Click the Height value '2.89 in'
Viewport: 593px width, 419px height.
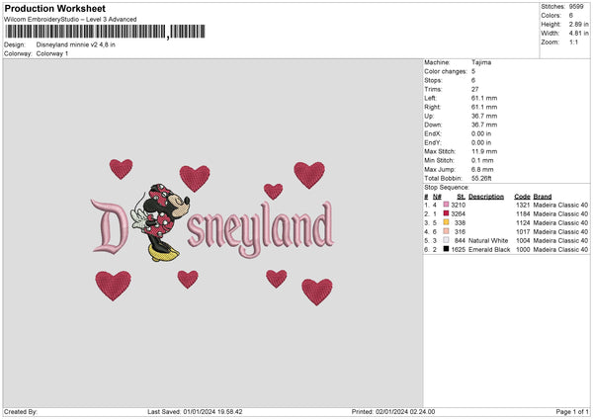[578, 24]
